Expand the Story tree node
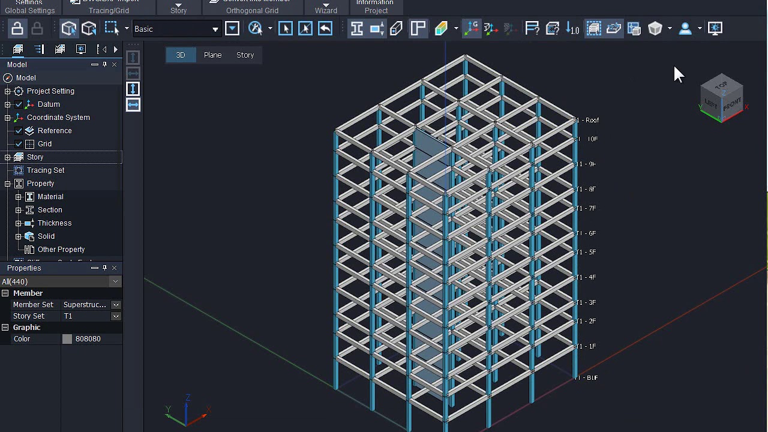This screenshot has width=768, height=432. point(8,157)
